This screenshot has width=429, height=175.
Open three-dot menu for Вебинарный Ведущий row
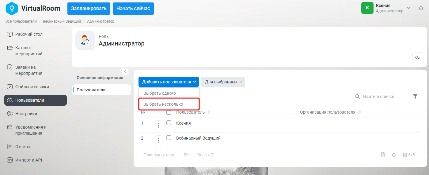point(159,140)
